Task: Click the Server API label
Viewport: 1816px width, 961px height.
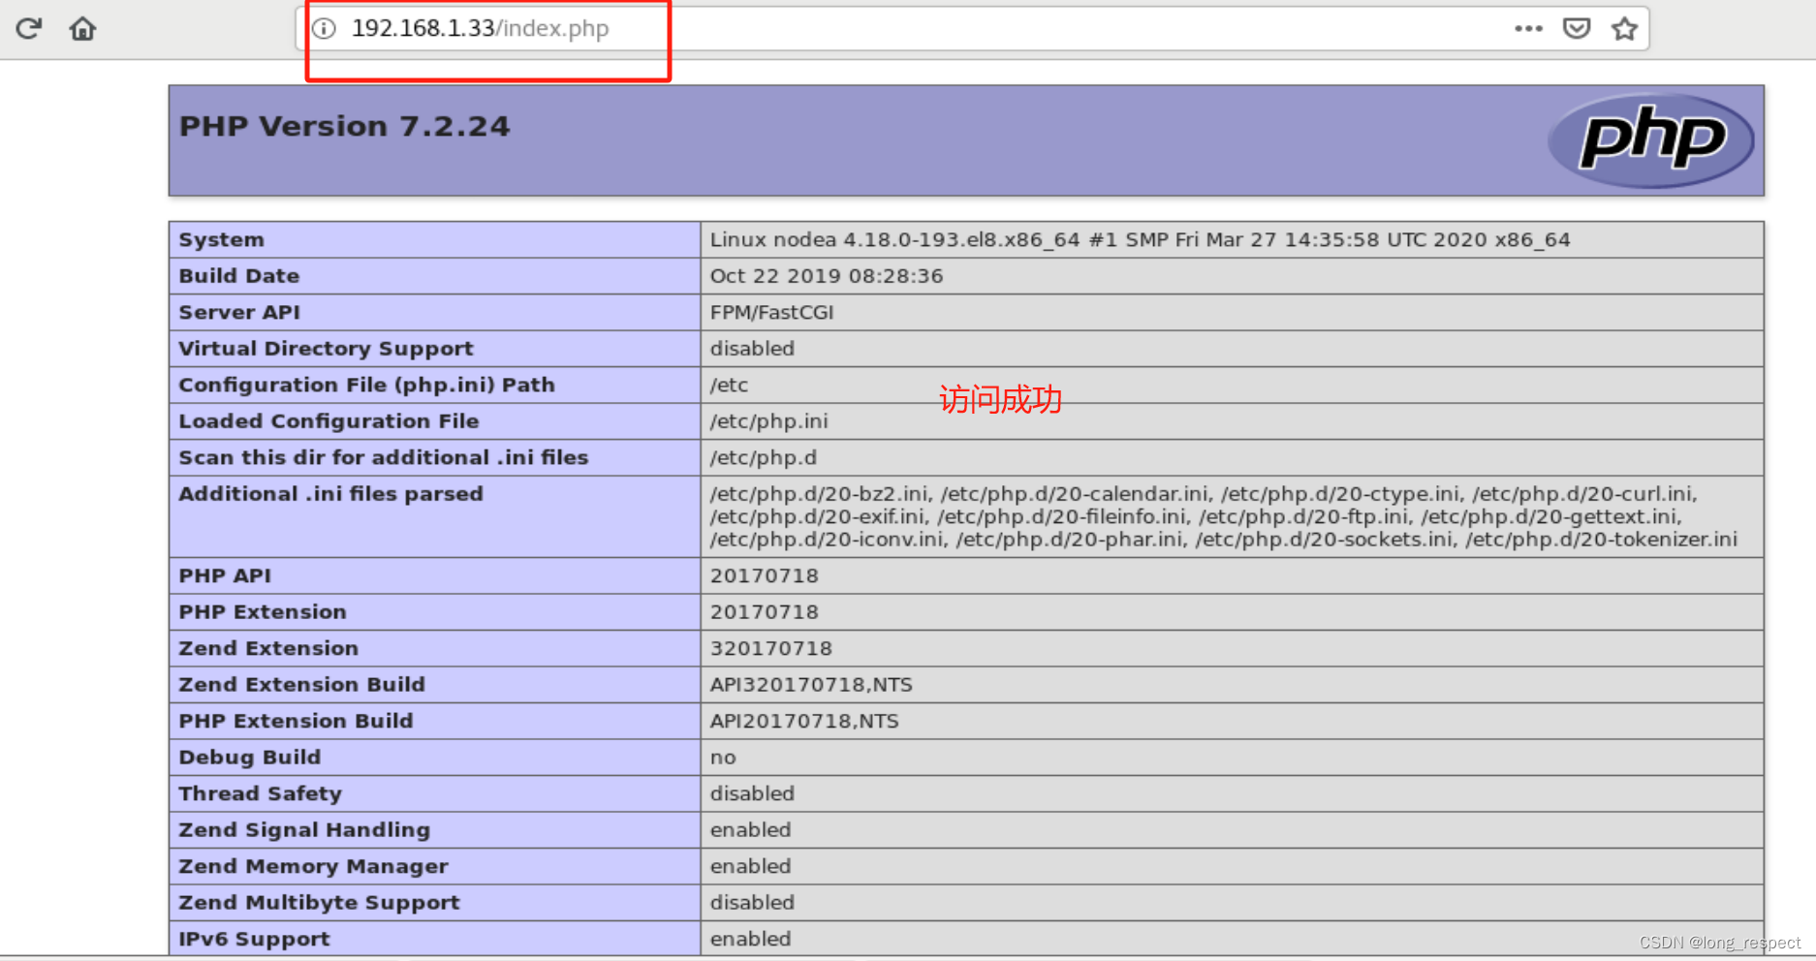Action: click(x=238, y=312)
